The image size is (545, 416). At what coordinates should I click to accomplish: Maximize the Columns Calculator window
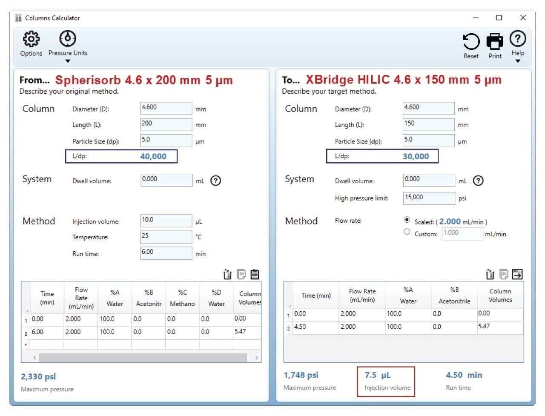tap(499, 18)
